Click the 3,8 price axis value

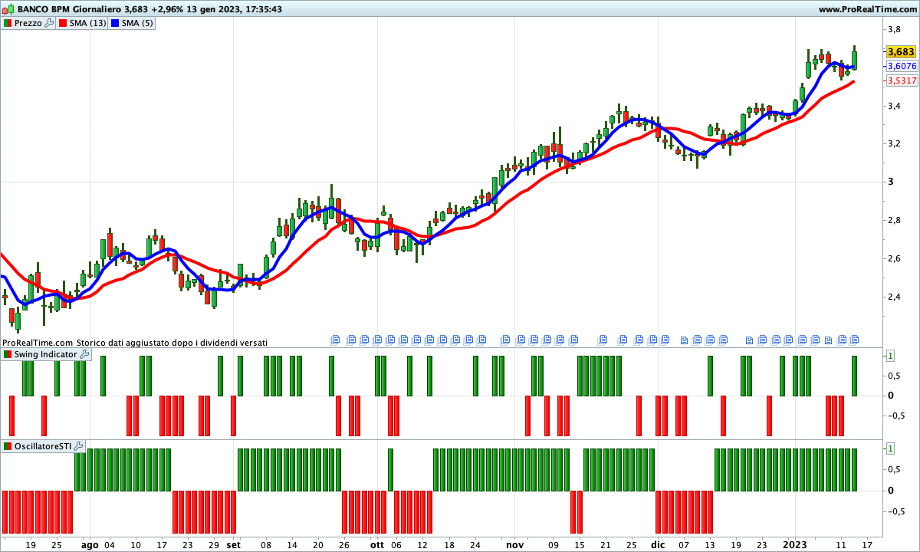pos(894,30)
